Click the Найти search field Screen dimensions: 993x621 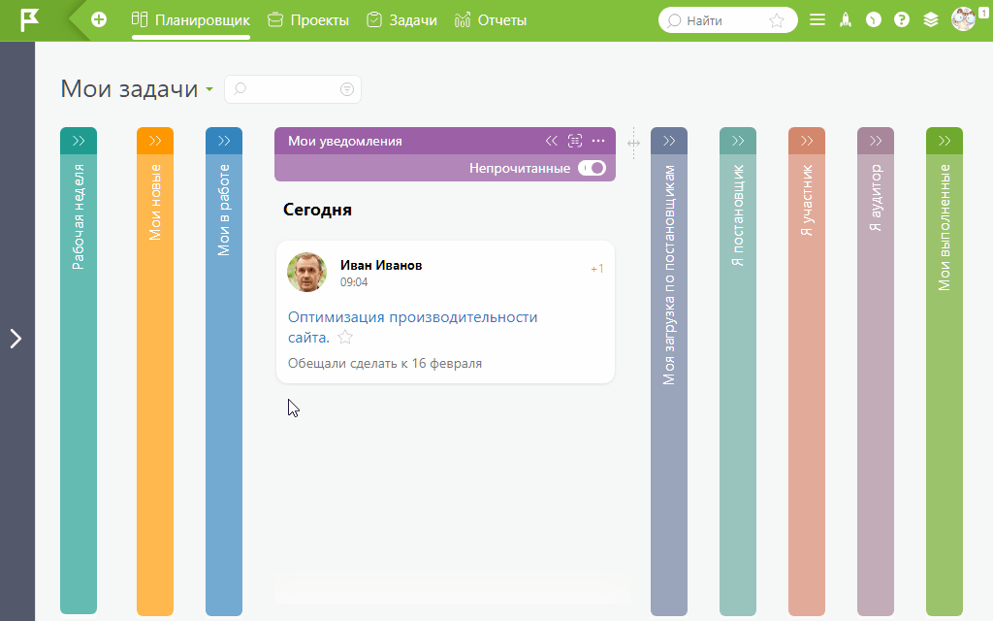coord(727,20)
